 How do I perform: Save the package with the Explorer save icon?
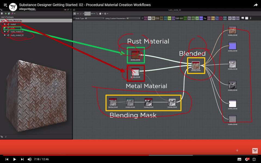point(2,14)
